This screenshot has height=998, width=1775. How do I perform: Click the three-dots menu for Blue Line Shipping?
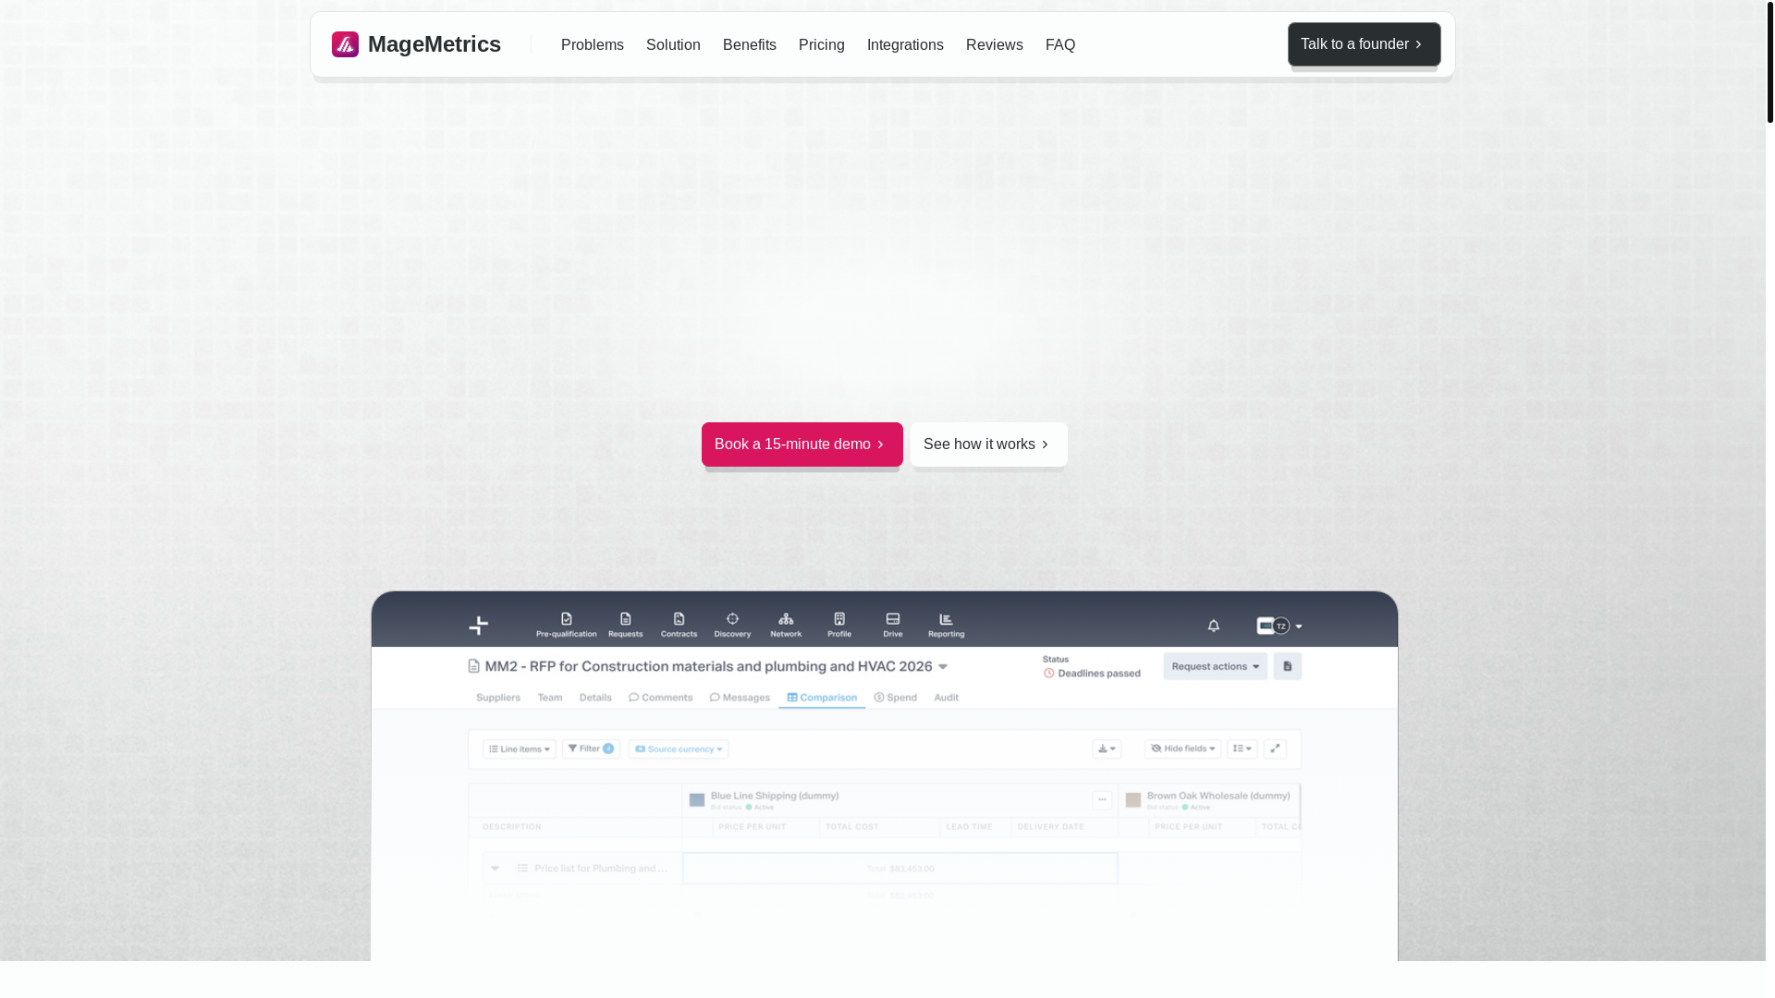(x=1102, y=799)
